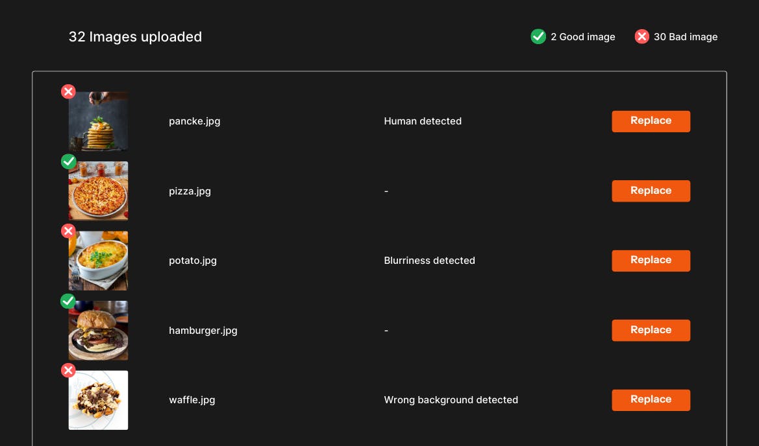
Task: Click the '30 Bad image' label
Action: tap(685, 37)
